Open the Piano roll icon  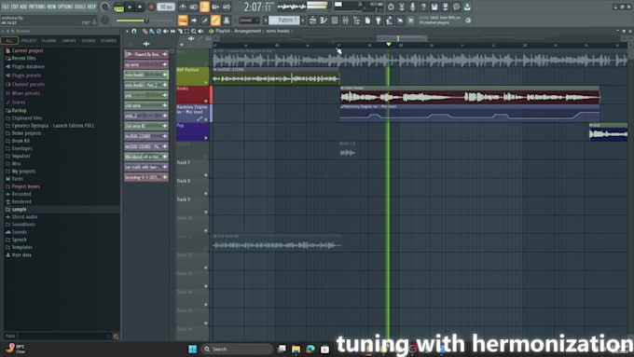tap(324, 21)
